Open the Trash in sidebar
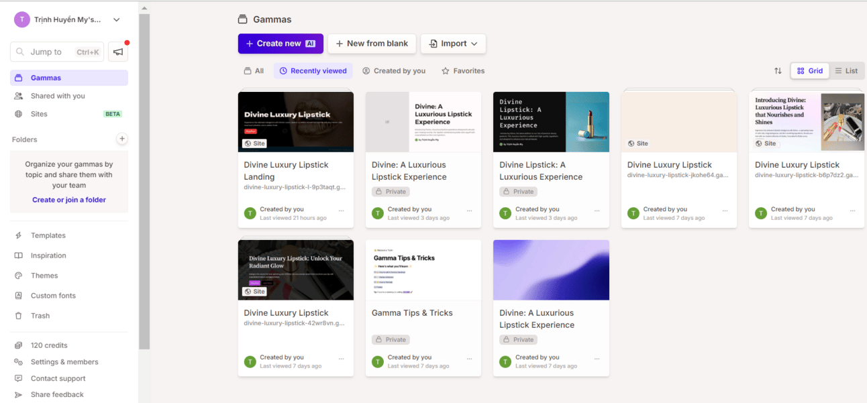This screenshot has height=403, width=867. pyautogui.click(x=40, y=316)
